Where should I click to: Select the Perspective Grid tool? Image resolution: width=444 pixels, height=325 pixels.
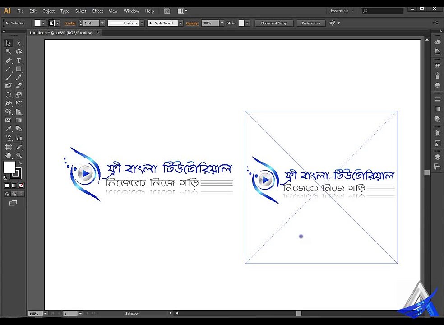(x=19, y=111)
